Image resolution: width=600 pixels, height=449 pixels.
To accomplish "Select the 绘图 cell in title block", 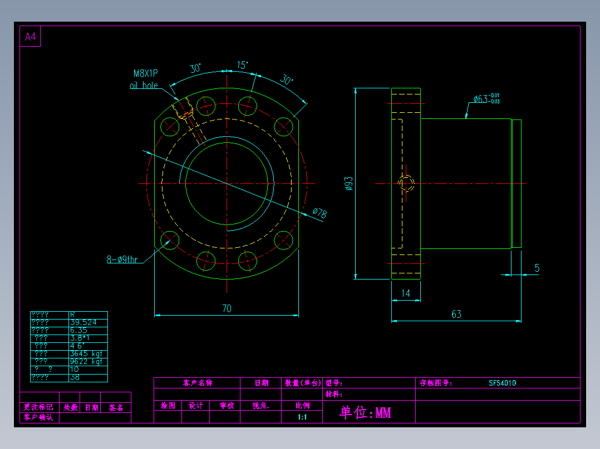I will click(168, 406).
